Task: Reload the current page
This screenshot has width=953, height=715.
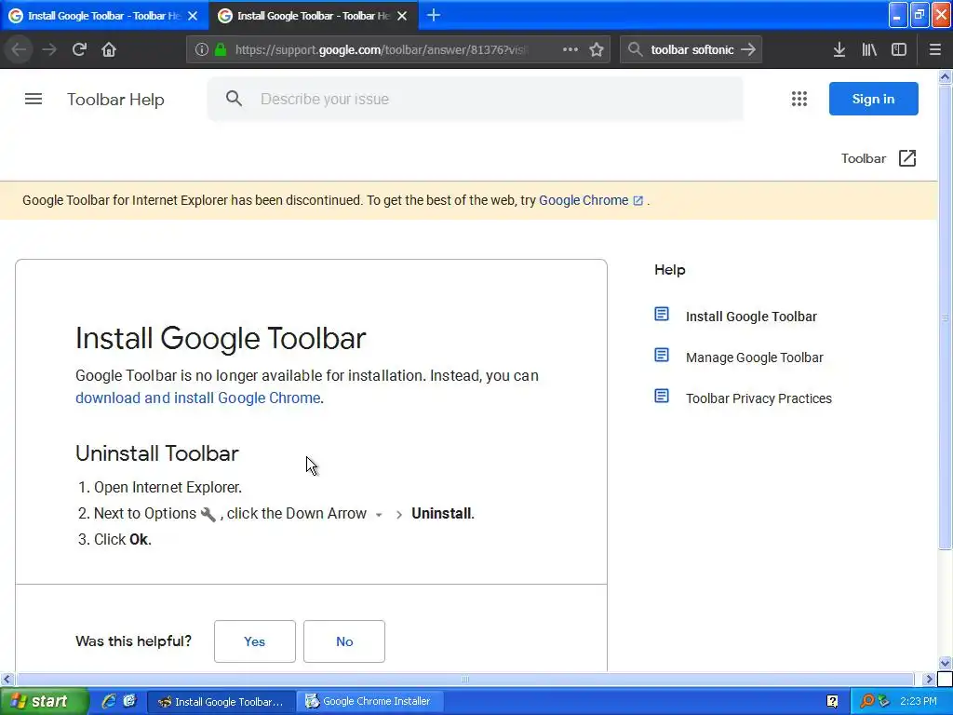Action: point(79,49)
